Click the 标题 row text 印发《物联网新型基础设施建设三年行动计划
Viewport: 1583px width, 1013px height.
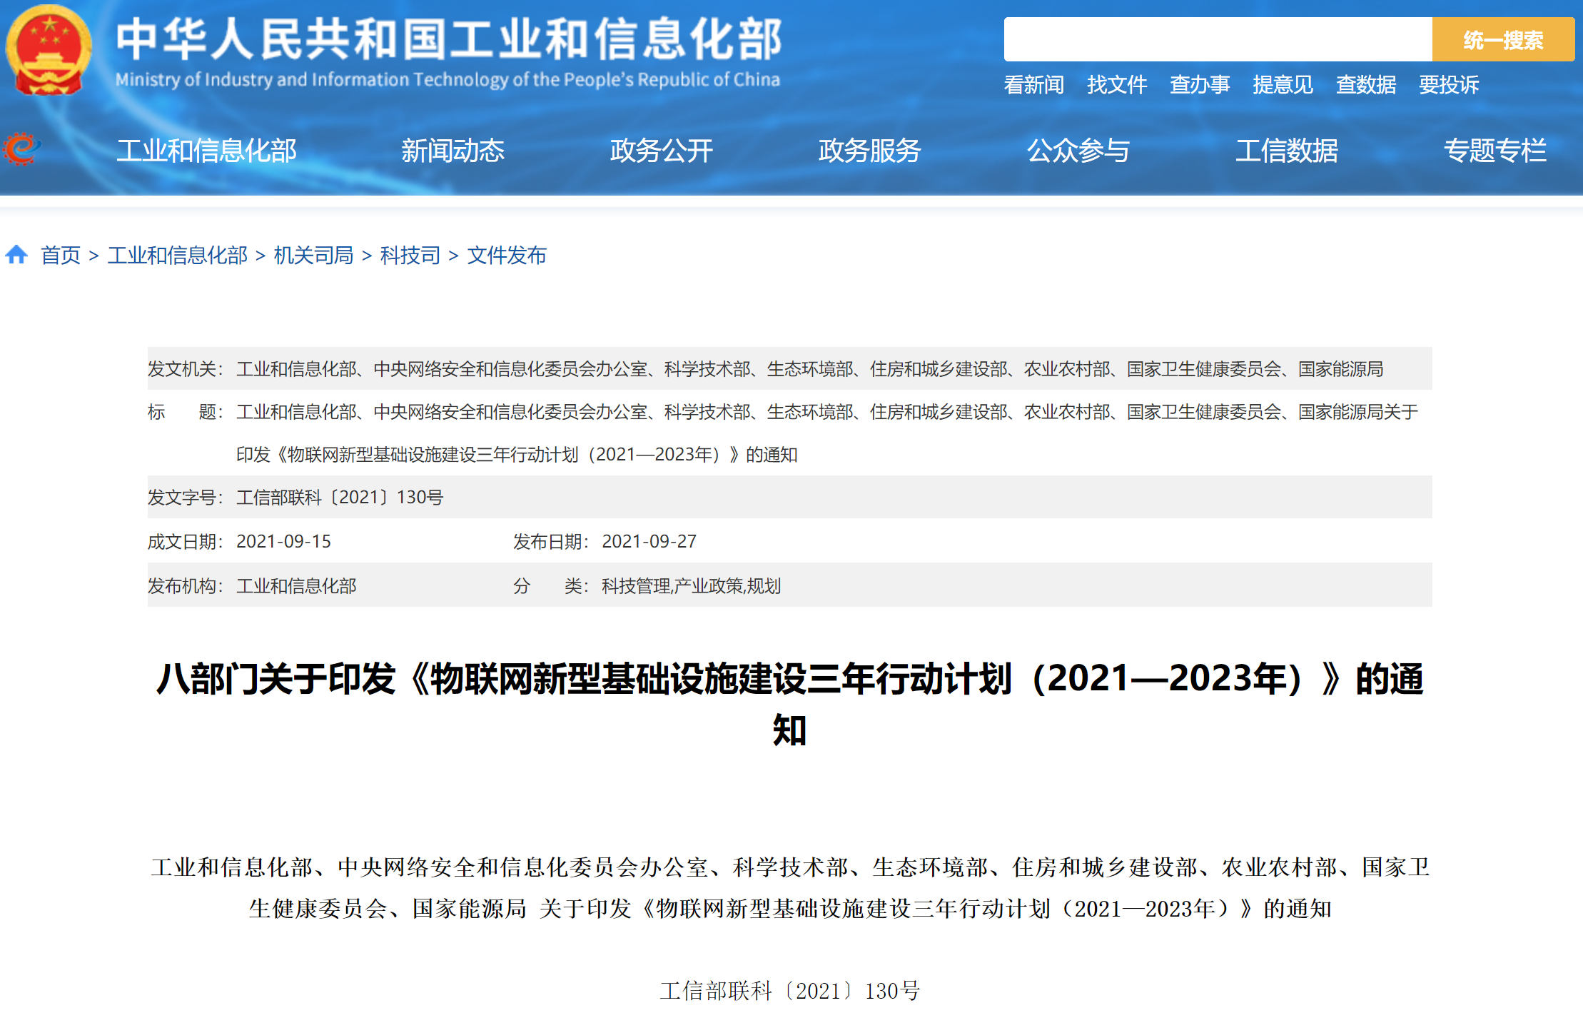pos(517,454)
